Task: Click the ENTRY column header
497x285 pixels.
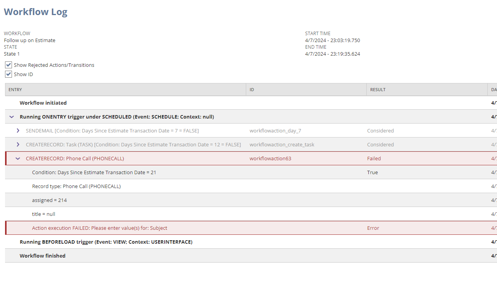Action: (15, 89)
